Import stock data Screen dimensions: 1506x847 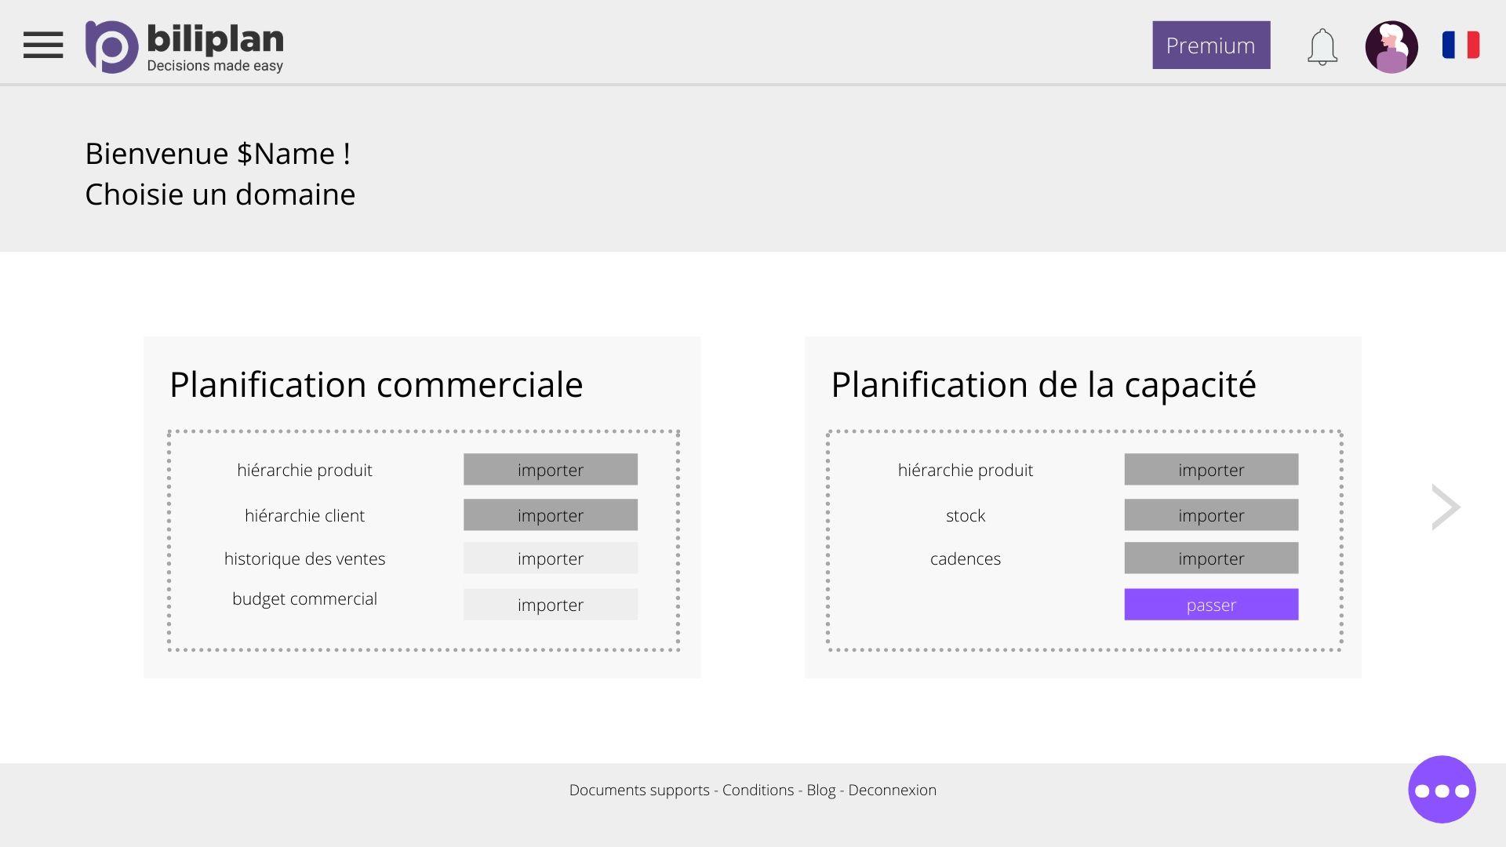point(1211,515)
